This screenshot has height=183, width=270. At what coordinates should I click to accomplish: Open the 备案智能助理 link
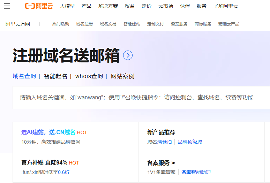click(196, 172)
